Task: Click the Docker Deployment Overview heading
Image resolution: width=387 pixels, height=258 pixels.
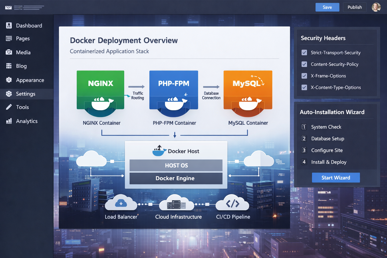Action: tap(124, 40)
